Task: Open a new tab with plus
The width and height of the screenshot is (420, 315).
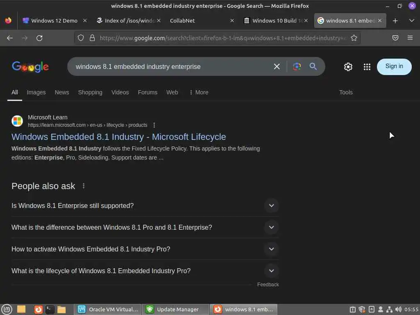Action: [395, 21]
